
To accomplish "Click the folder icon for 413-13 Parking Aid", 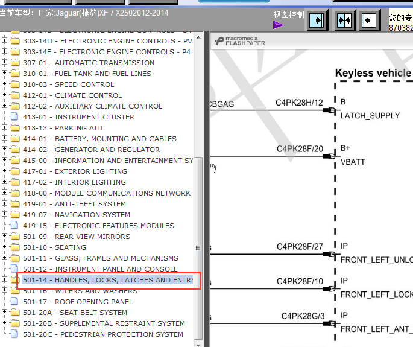I will click(15, 127).
